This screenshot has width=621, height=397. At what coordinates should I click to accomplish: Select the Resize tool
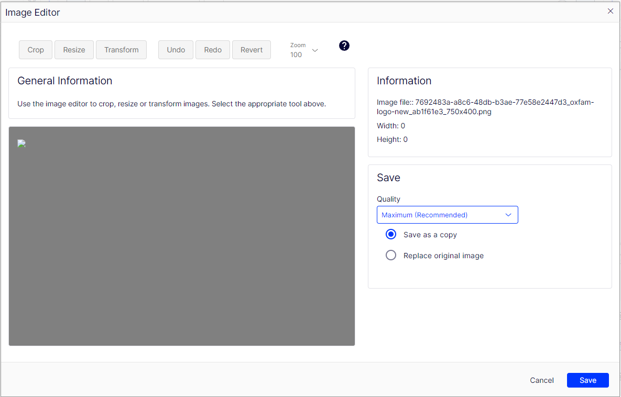click(74, 50)
